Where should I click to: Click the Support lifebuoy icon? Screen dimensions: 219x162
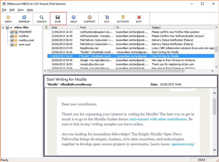(x=90, y=17)
